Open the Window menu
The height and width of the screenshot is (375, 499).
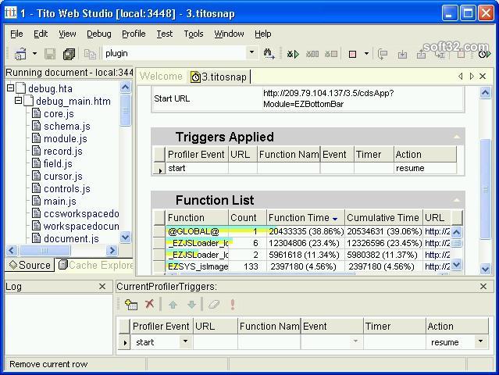[x=229, y=34]
